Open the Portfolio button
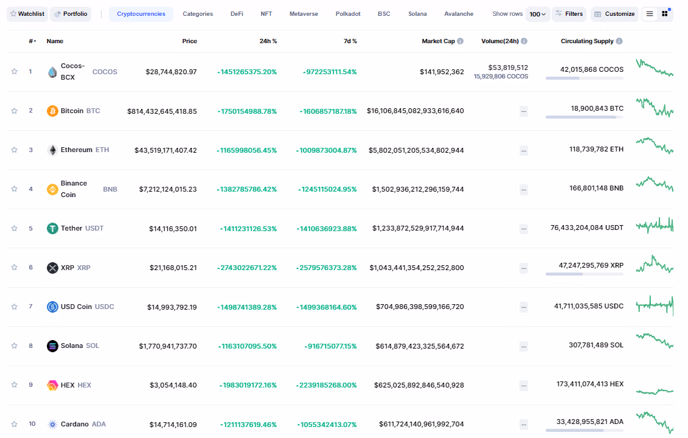This screenshot has width=688, height=438. point(71,14)
